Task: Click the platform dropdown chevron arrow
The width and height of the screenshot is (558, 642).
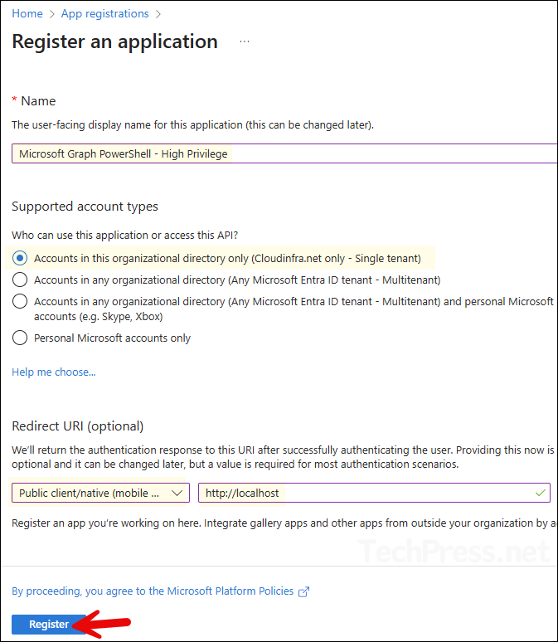Action: (177, 493)
